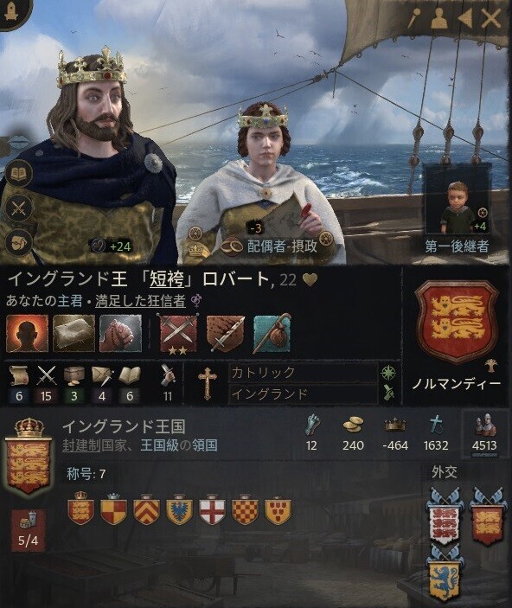Select the two-star crossed swords education trait
Viewport: 512px width, 608px height.
(178, 334)
